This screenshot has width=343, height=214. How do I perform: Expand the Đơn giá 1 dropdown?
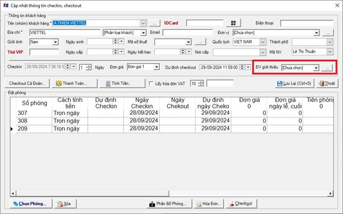(156, 67)
